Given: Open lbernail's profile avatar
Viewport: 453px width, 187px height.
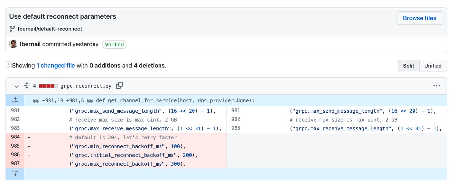Looking at the screenshot, I should coord(13,44).
